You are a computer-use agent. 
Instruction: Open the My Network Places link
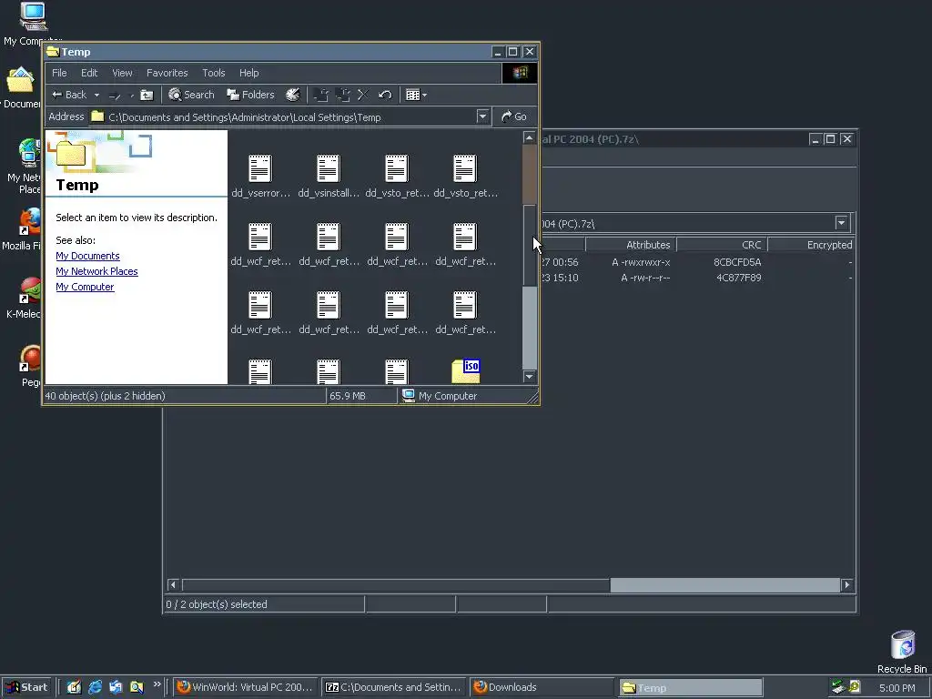point(96,271)
